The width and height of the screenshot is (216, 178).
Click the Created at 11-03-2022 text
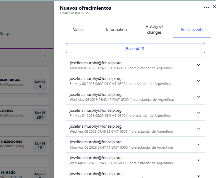pos(75,13)
